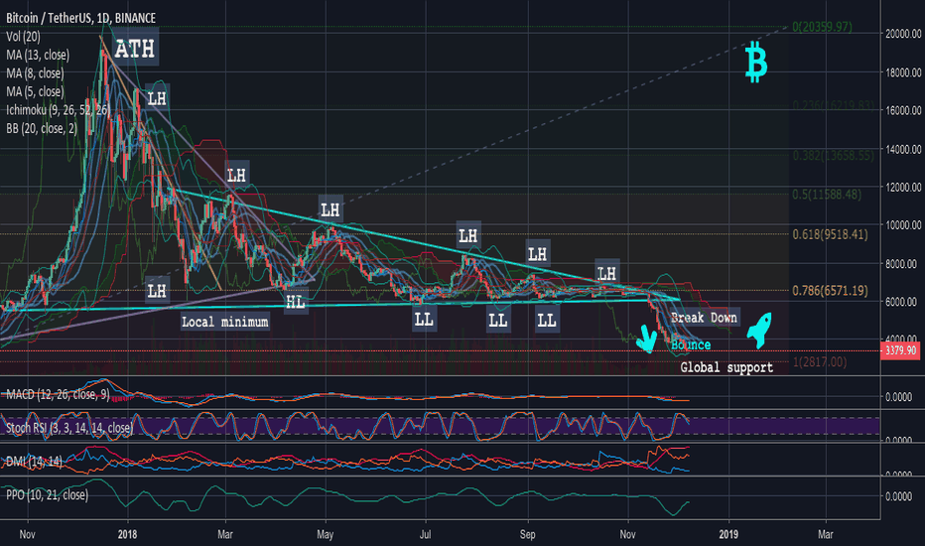Click the 12000.00 price axis value
This screenshot has width=925, height=546.
click(902, 187)
